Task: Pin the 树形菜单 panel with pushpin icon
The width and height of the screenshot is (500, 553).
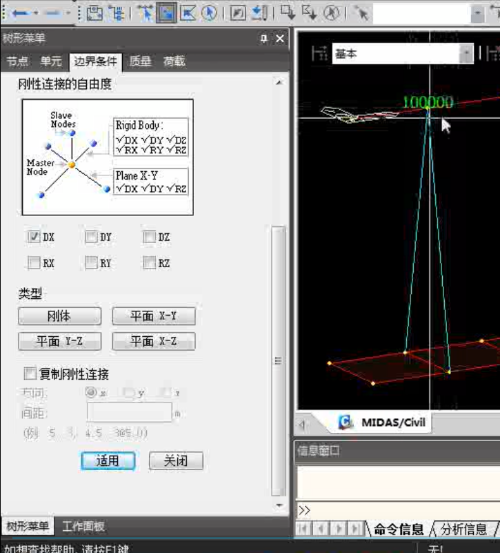Action: tap(263, 39)
